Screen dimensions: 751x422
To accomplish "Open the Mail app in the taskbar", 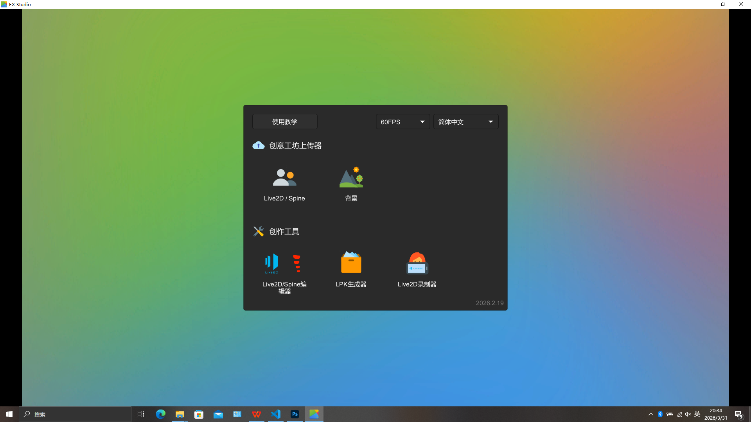I will 218,414.
